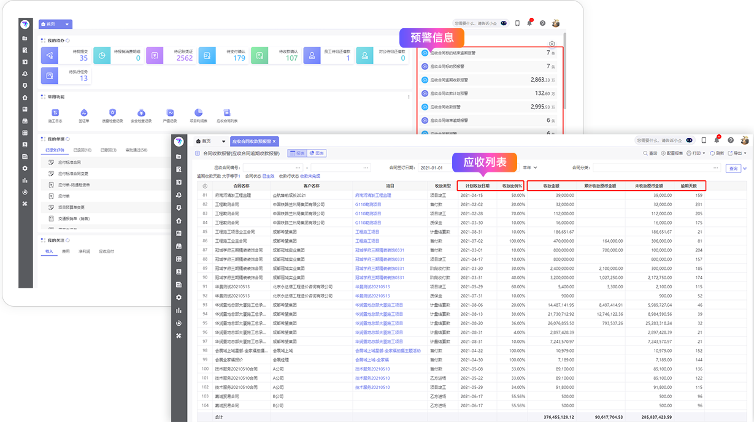Click the table settings gear in header row
Screen dimensions: 754x422
coord(205,186)
